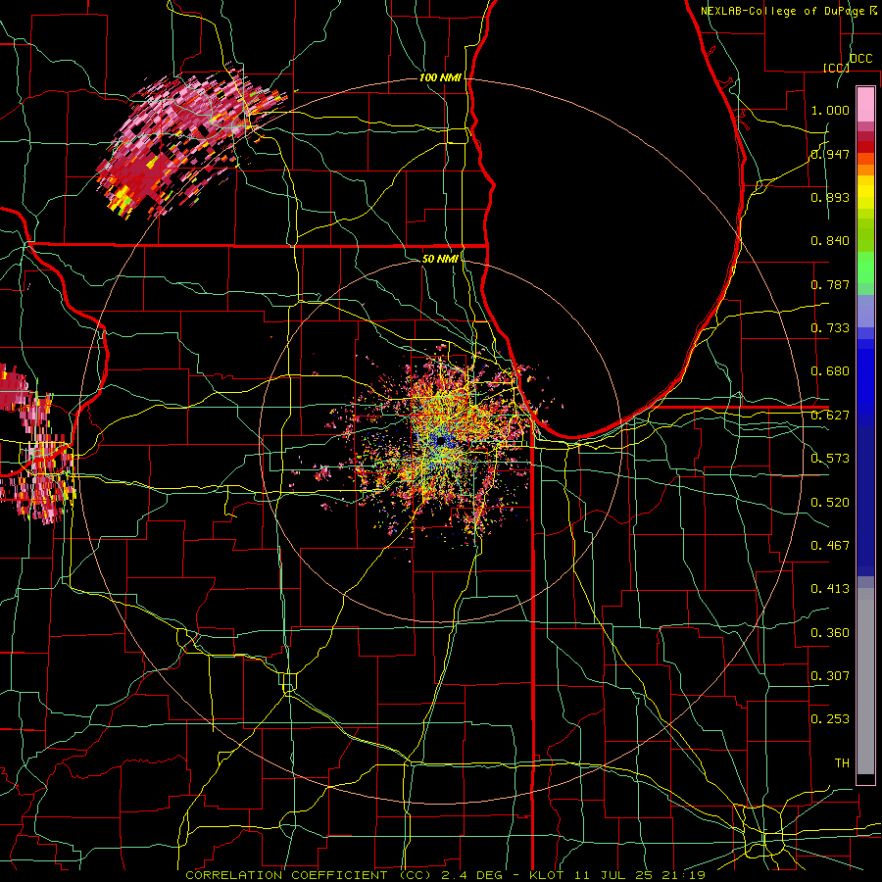Click the pink echoes at west edge
This screenshot has height=882, width=882.
pos(35,444)
